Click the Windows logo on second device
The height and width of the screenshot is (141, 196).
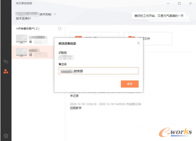(31, 55)
